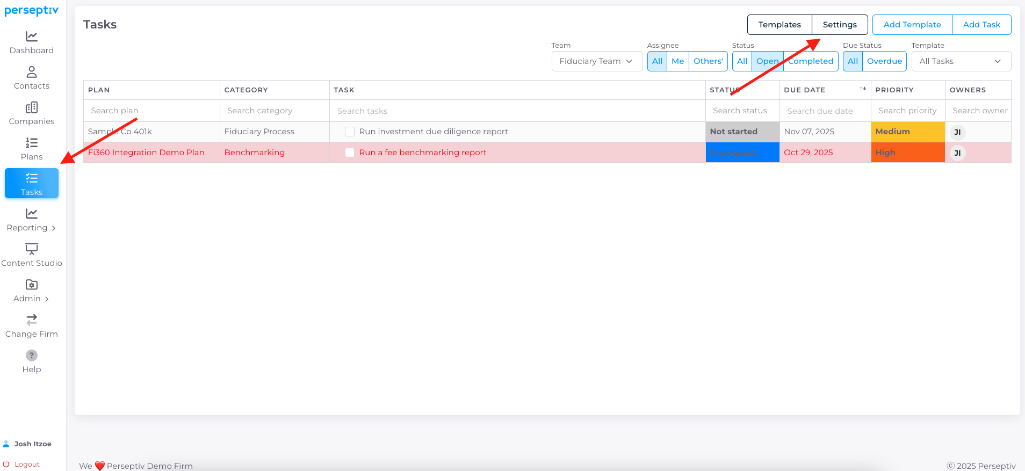Focus the Search plan field
This screenshot has height=471, width=1025.
point(151,111)
